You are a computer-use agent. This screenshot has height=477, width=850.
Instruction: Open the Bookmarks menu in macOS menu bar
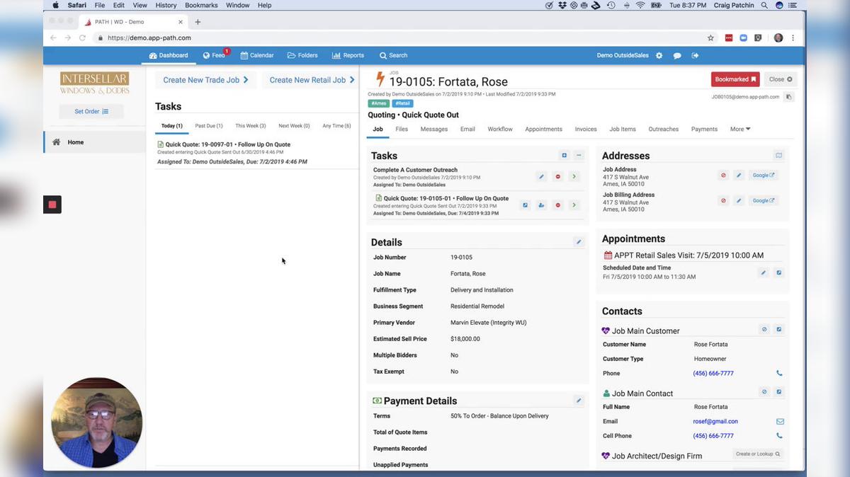pyautogui.click(x=201, y=5)
